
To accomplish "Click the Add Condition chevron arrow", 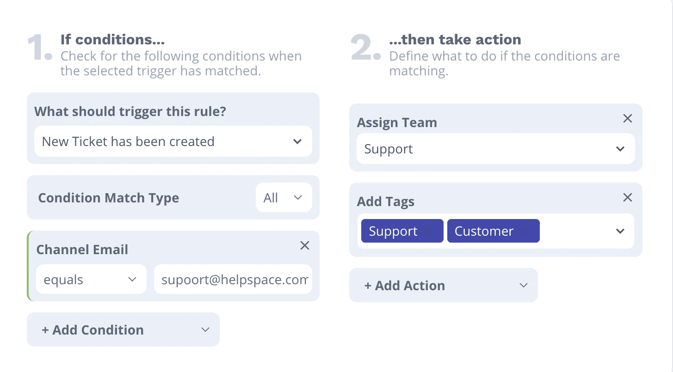I will click(205, 330).
